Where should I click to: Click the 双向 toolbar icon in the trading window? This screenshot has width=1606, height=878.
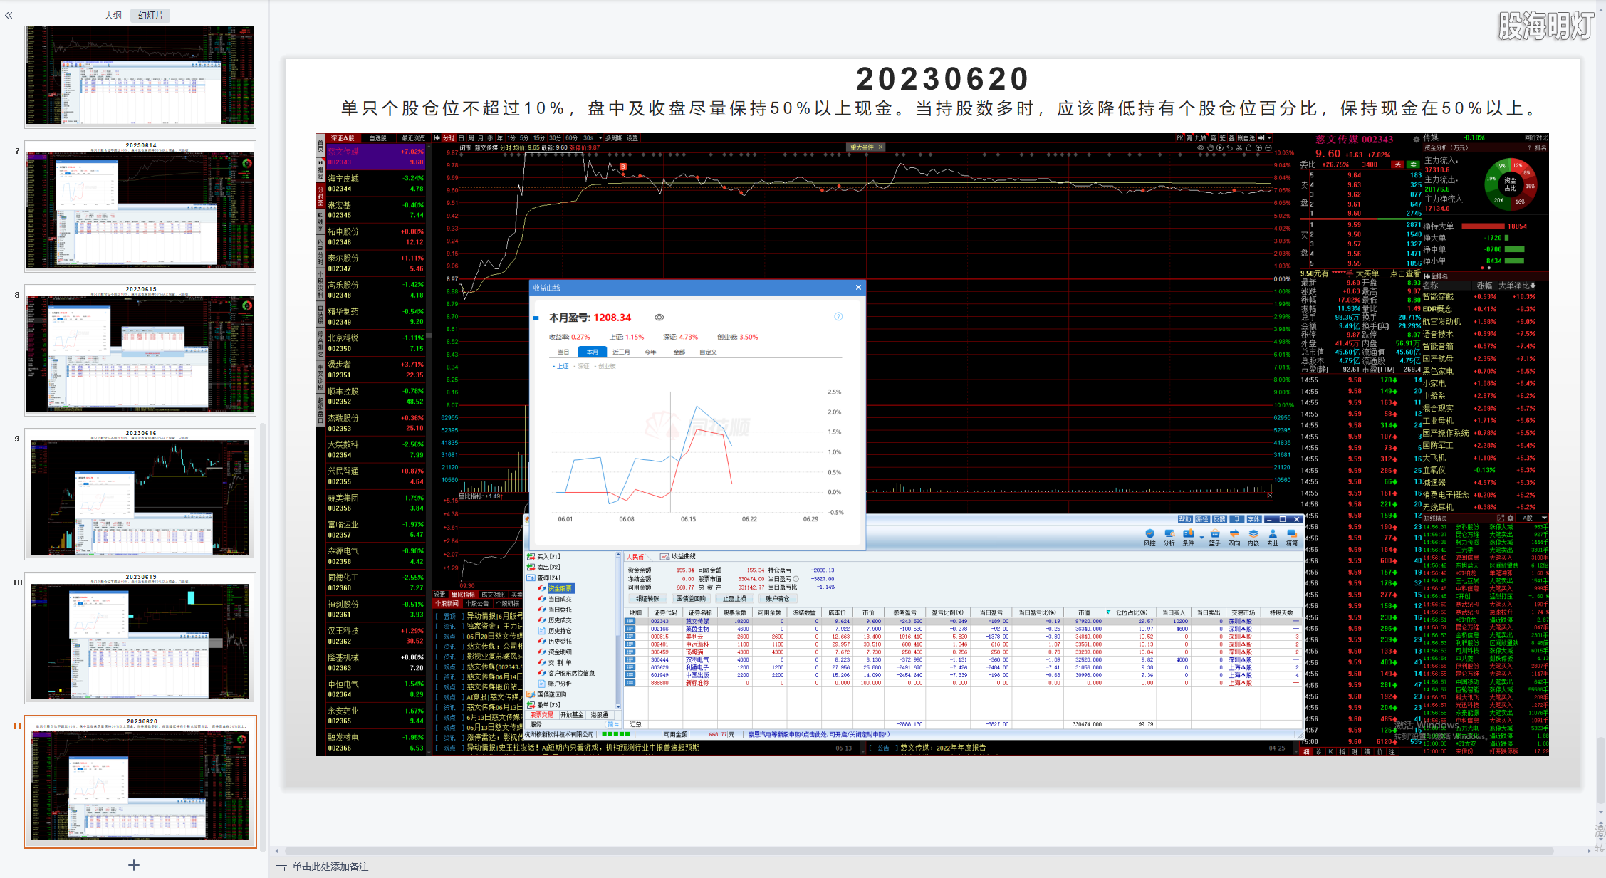(1234, 538)
